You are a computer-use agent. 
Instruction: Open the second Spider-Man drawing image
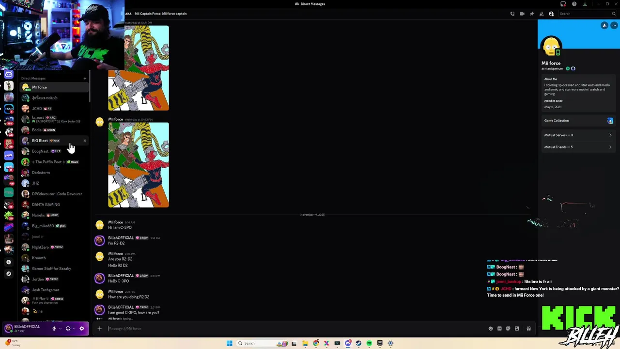[x=139, y=165]
